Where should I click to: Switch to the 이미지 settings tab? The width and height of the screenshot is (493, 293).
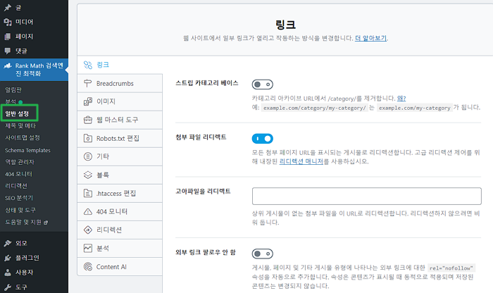(x=120, y=101)
